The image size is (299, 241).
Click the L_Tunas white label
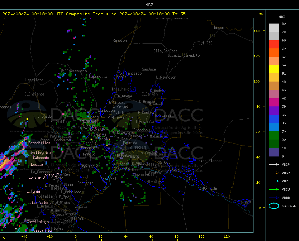[x=34, y=191]
